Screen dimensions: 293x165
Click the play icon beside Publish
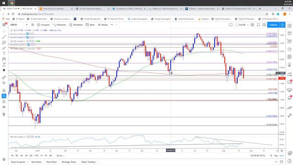tap(282, 25)
